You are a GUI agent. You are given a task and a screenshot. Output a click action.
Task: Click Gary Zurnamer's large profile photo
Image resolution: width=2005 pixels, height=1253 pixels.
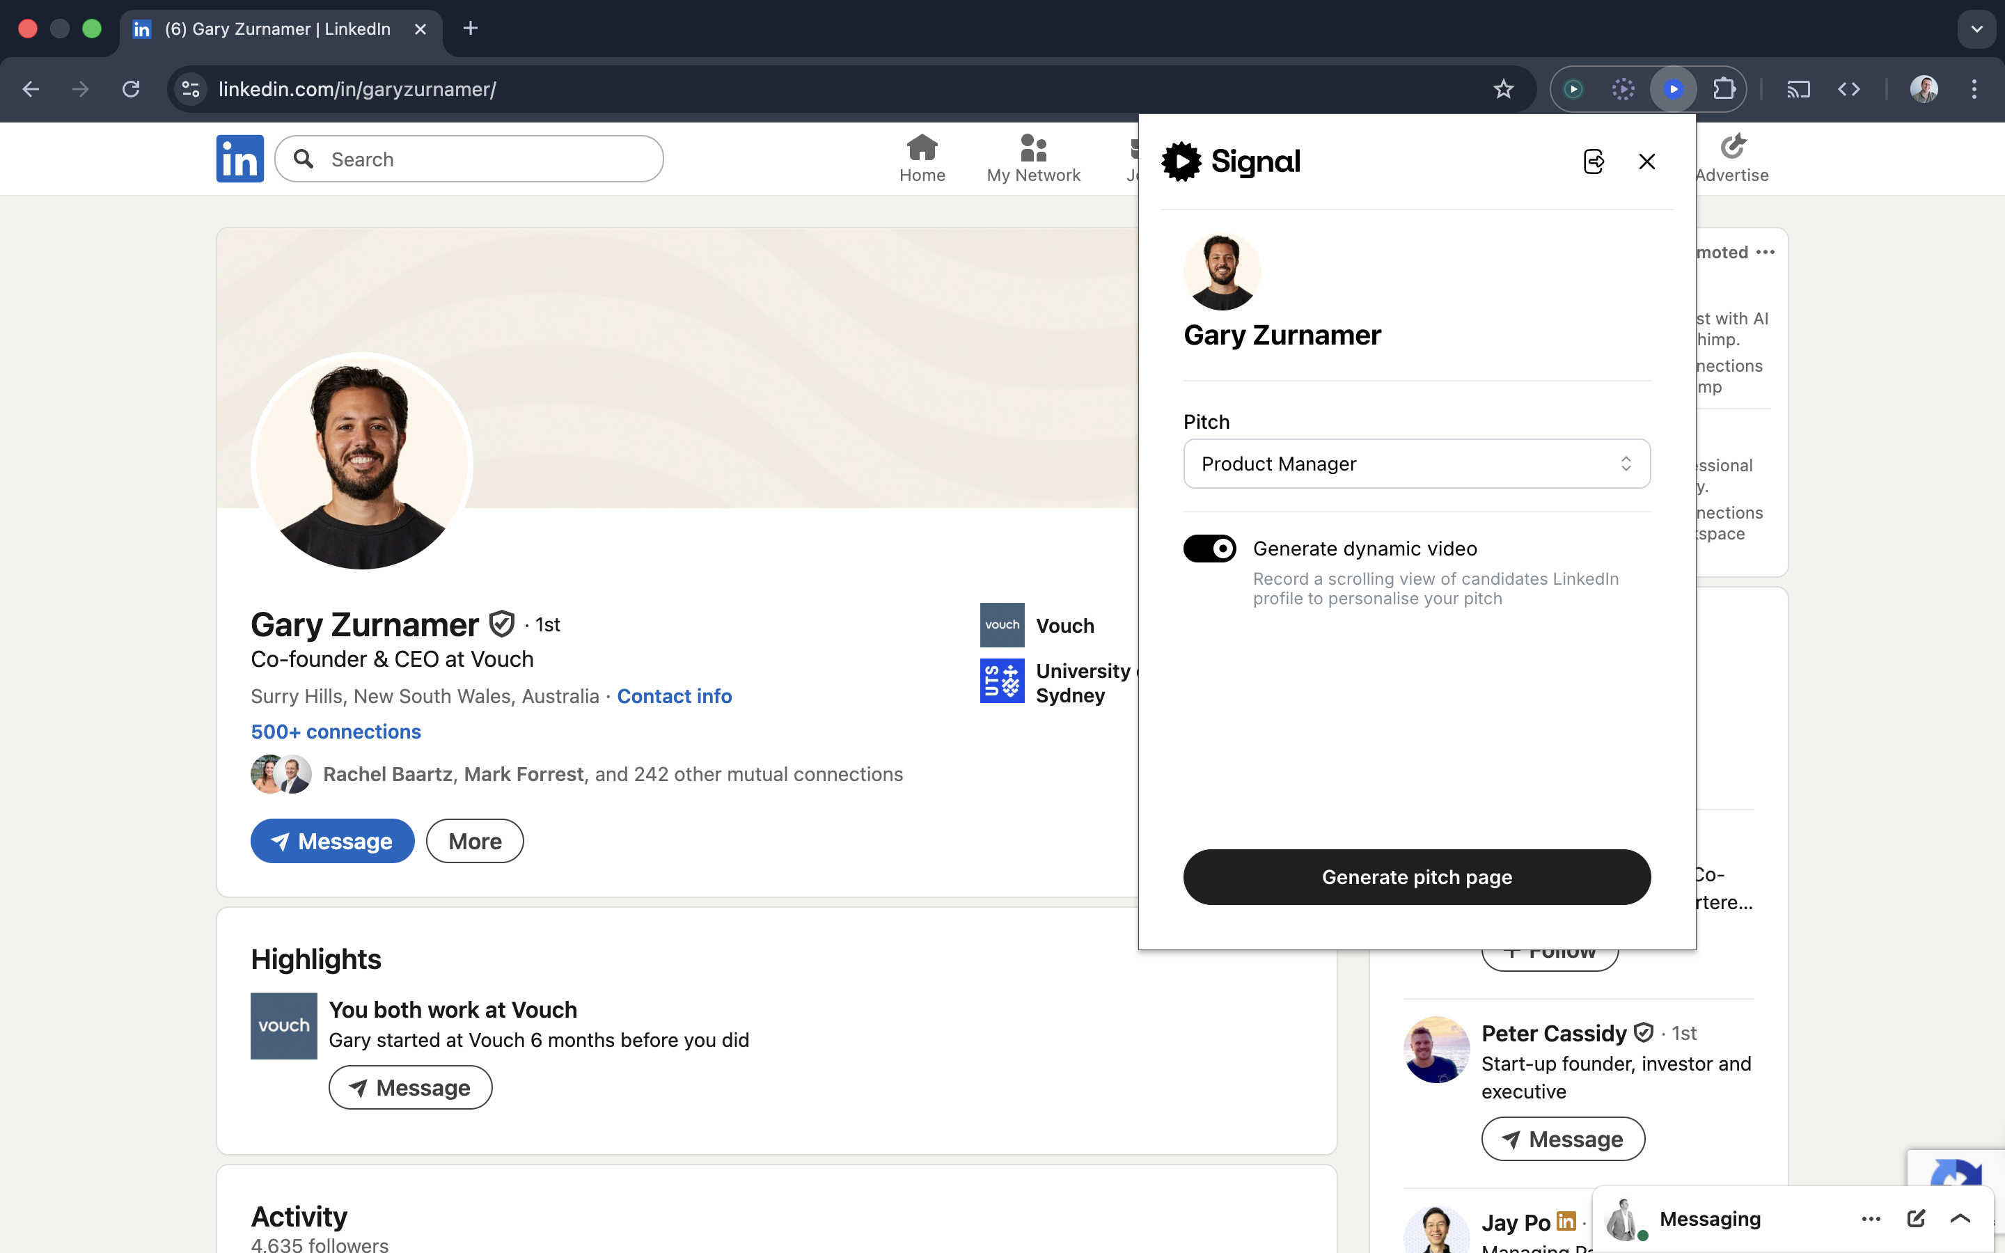click(362, 462)
